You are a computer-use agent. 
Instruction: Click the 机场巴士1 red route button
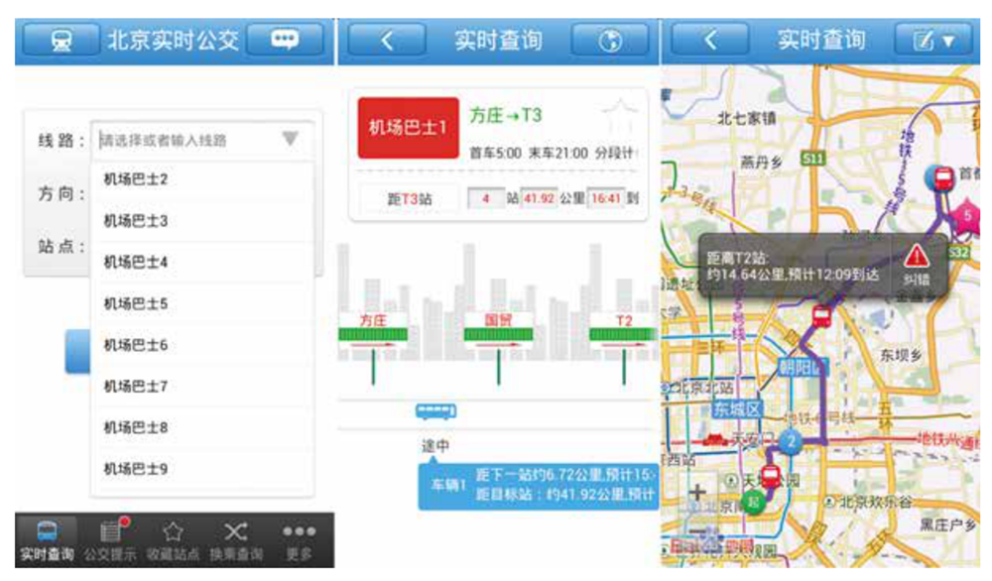coord(408,128)
